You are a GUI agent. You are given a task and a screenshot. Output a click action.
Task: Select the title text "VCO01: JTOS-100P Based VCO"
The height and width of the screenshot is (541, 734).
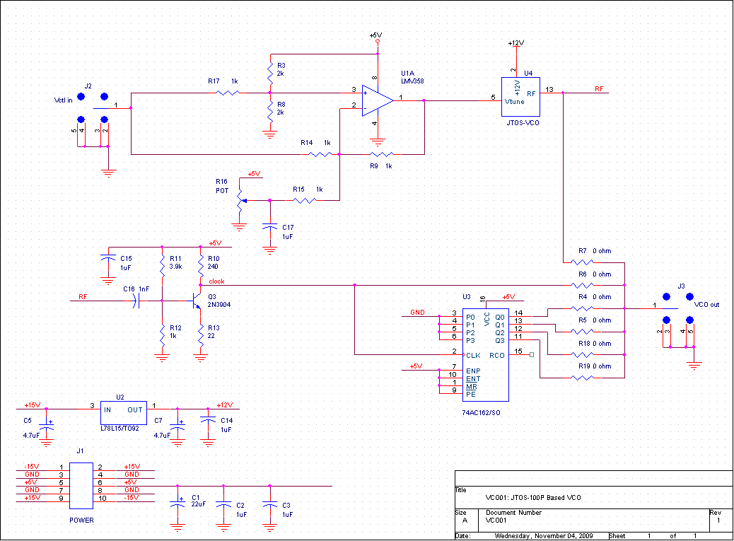[534, 497]
